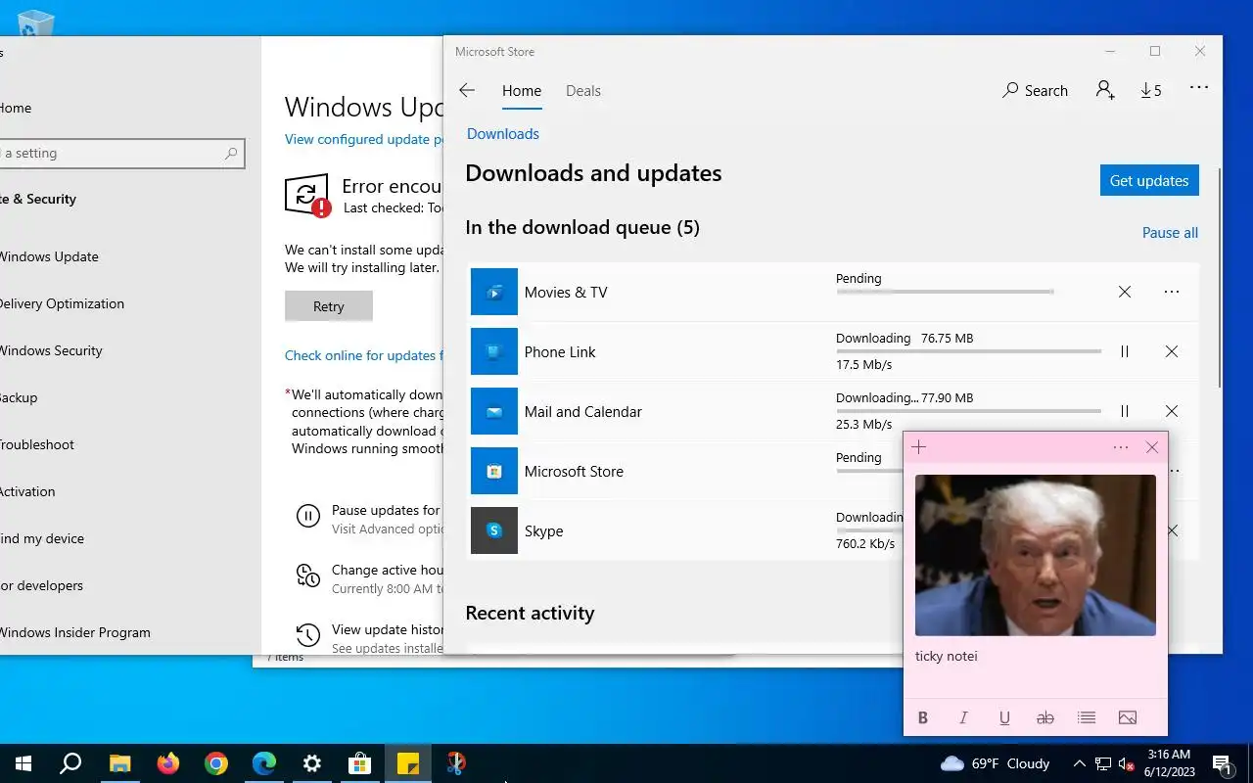Click Pause all downloads
1253x783 pixels.
(1170, 232)
